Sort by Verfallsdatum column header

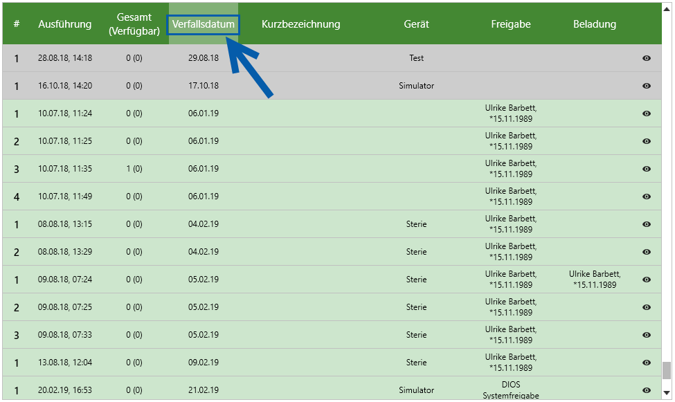(203, 24)
